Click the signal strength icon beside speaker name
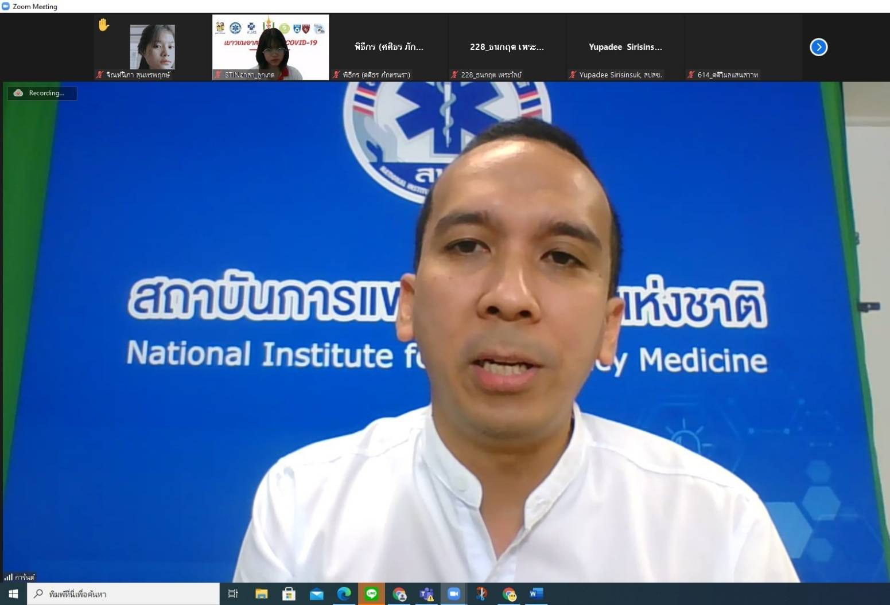 pyautogui.click(x=9, y=577)
